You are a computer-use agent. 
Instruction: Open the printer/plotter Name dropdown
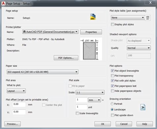point(50,32)
